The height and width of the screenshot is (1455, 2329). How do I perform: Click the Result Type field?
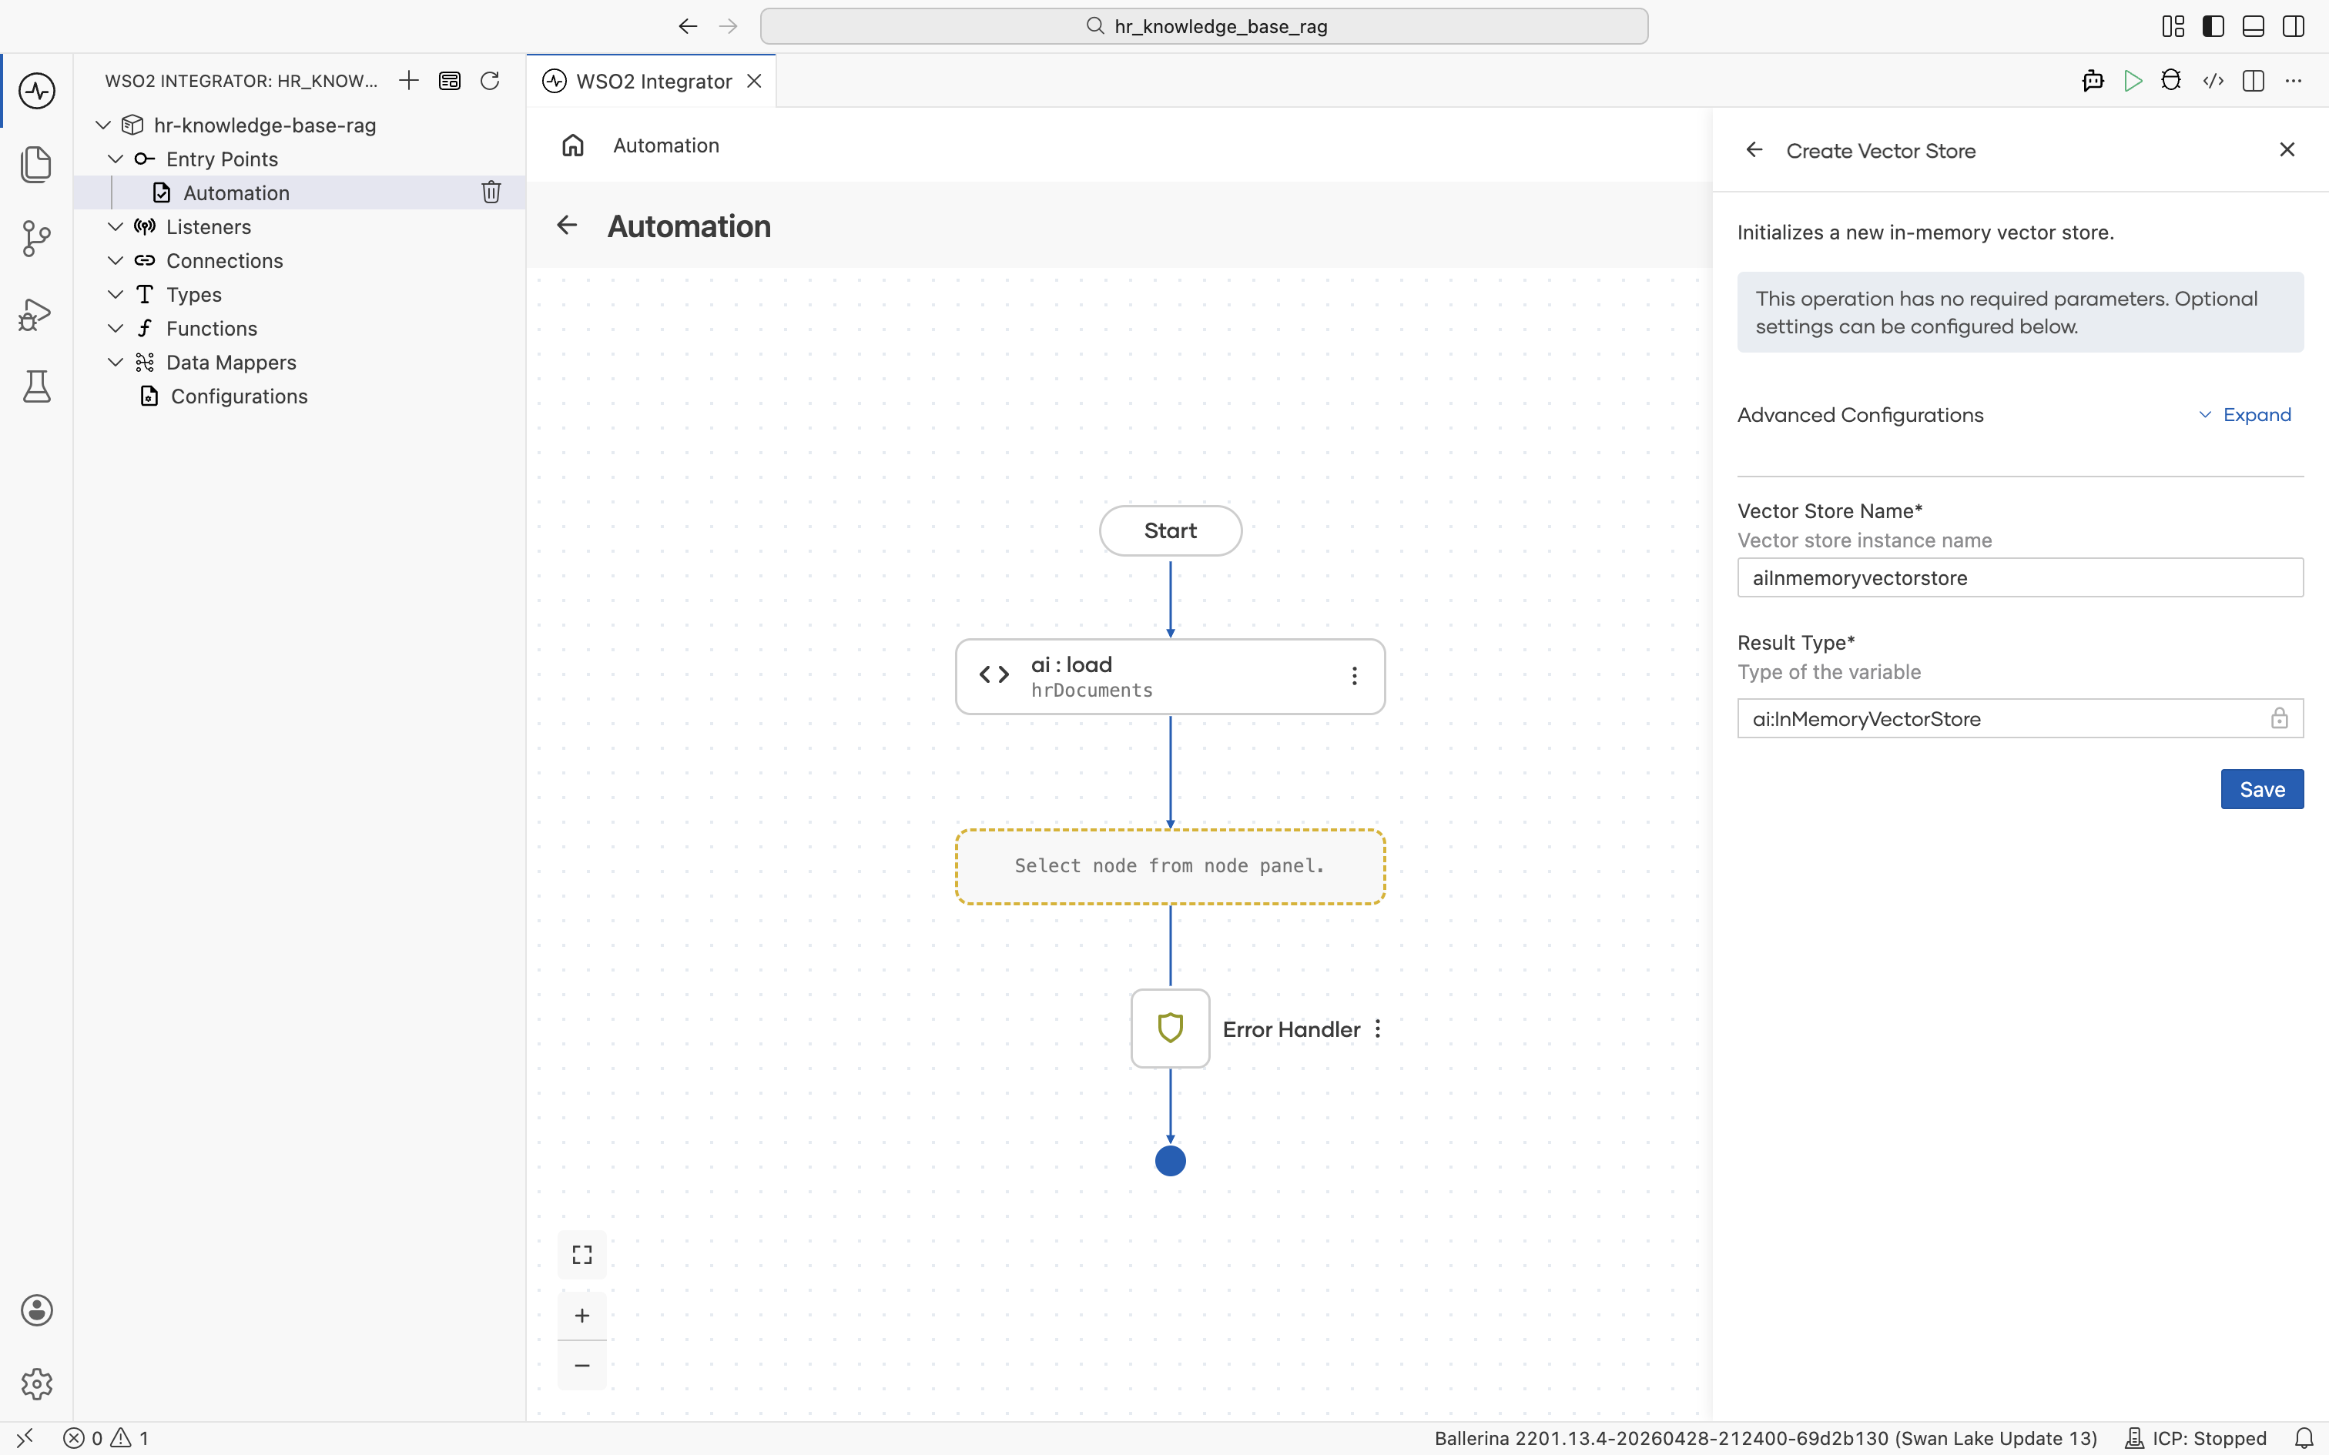[2020, 717]
